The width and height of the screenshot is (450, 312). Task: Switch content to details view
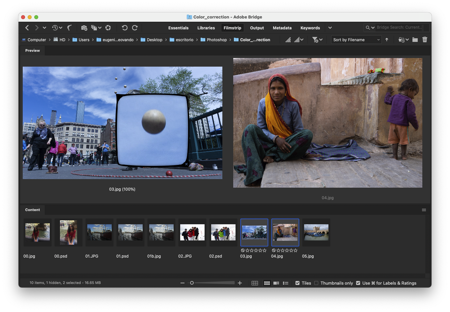[276, 283]
